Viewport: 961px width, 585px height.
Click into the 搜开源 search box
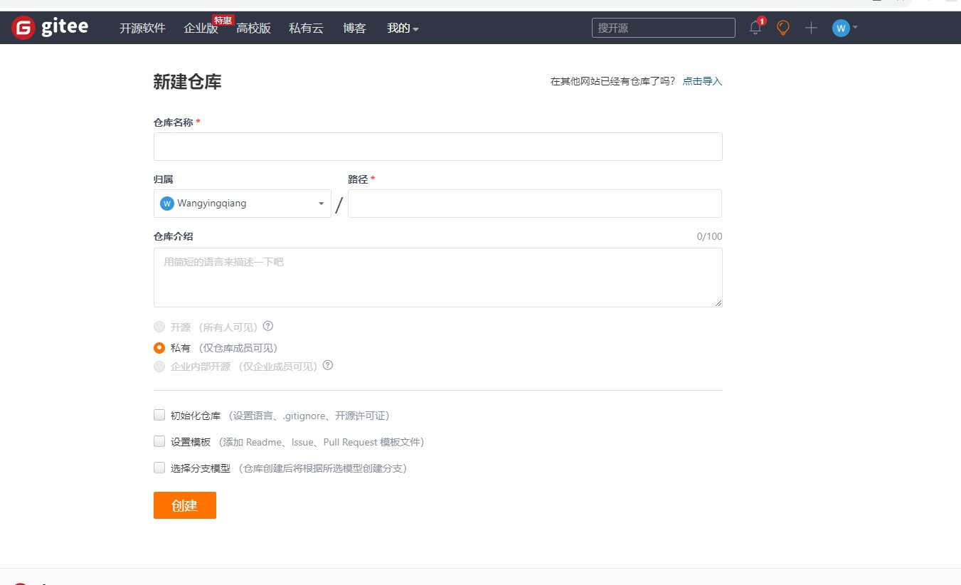pyautogui.click(x=663, y=28)
